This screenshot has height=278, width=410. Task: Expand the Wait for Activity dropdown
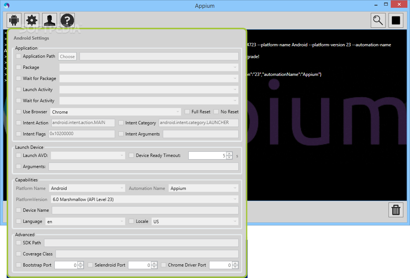[149, 100]
